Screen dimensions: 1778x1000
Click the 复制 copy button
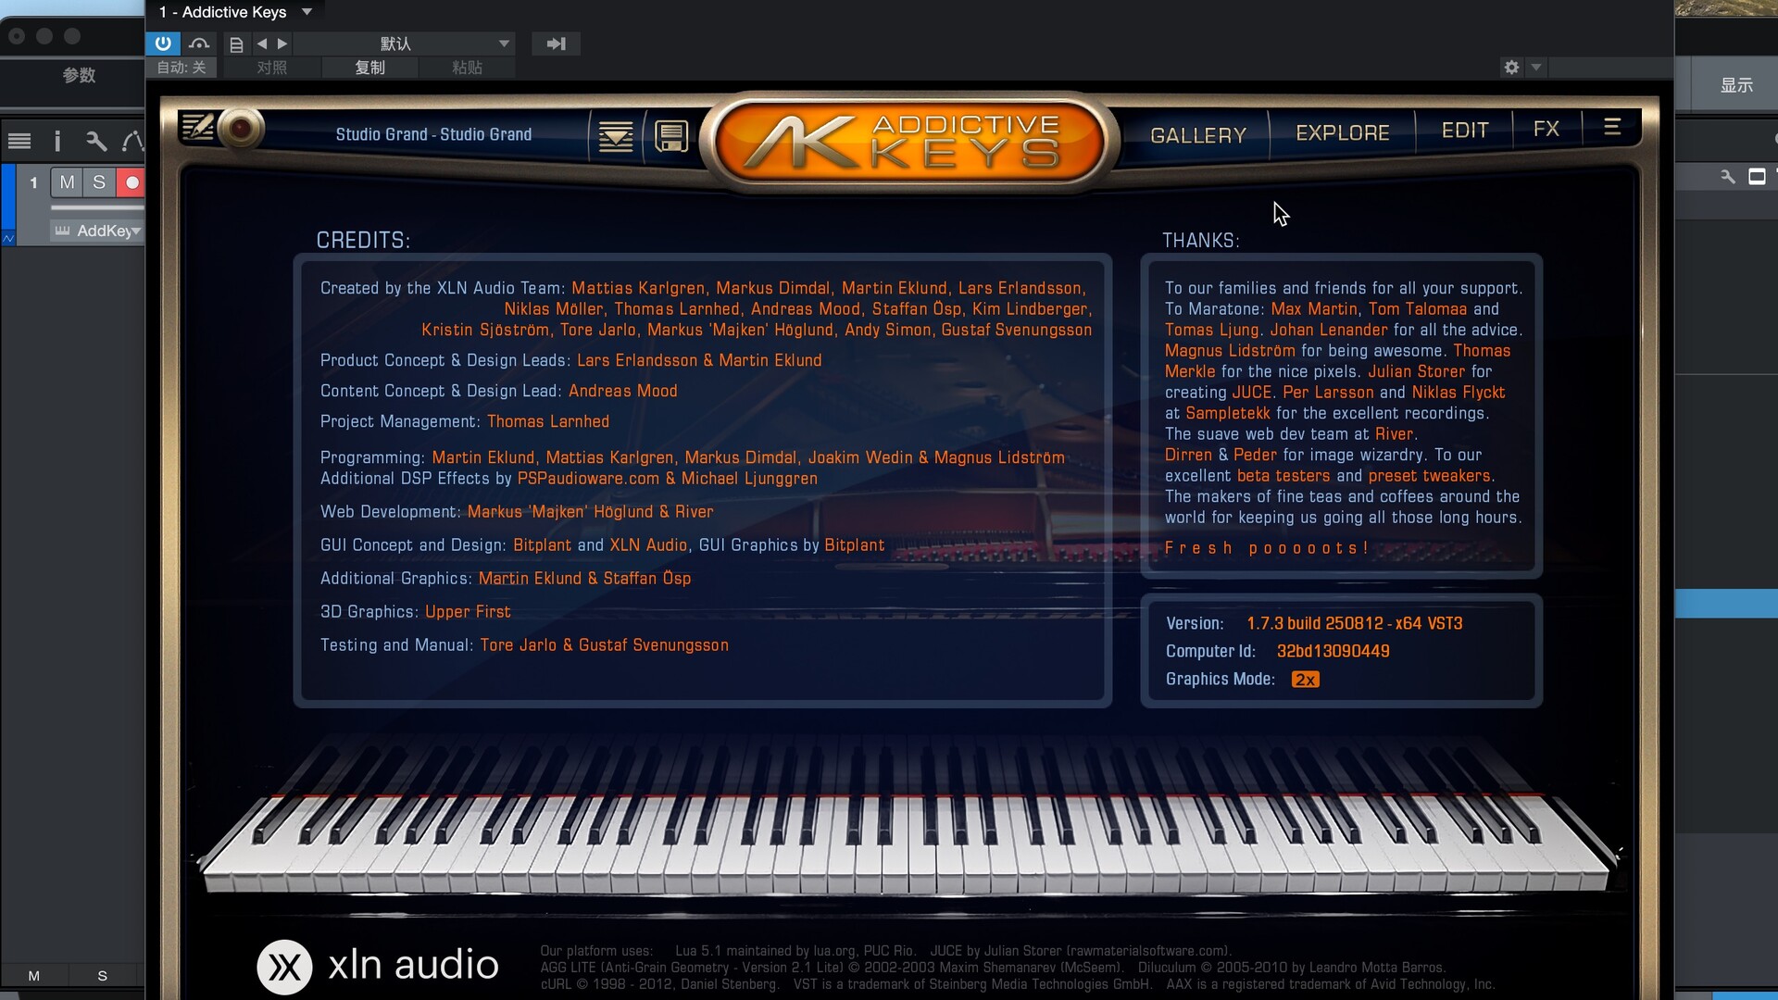click(x=369, y=68)
